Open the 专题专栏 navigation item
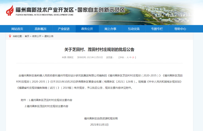Image resolution: width=203 pixels, height=131 pixels. point(157,29)
